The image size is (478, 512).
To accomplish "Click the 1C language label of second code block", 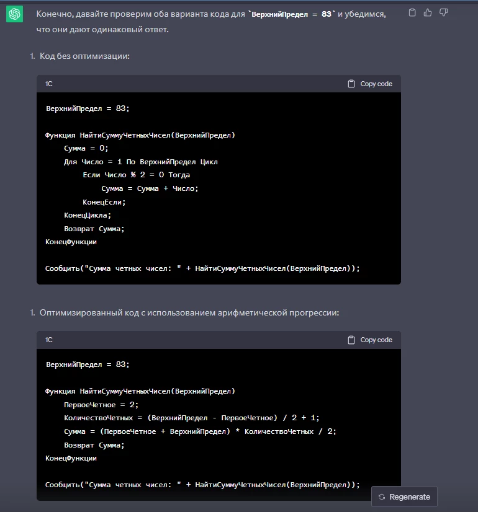I will (48, 340).
